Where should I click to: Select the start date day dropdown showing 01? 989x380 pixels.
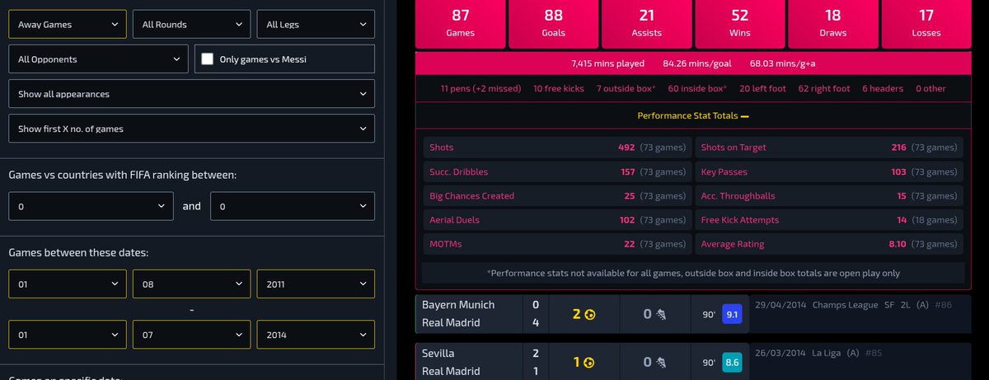pyautogui.click(x=68, y=284)
